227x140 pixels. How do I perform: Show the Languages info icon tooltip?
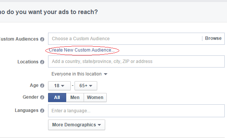coord(42,110)
